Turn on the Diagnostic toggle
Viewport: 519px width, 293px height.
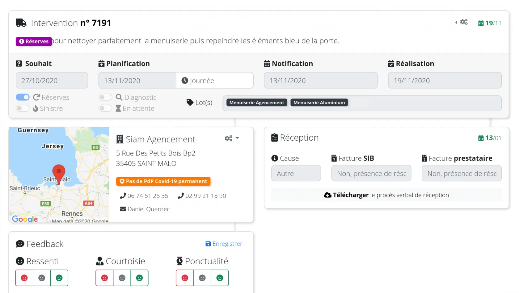pyautogui.click(x=105, y=97)
